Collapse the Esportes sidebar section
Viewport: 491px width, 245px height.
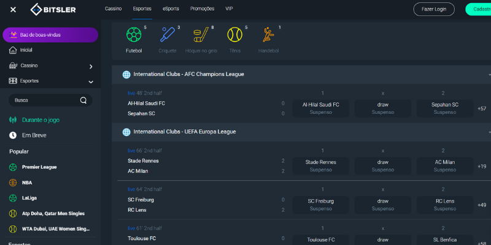point(90,81)
